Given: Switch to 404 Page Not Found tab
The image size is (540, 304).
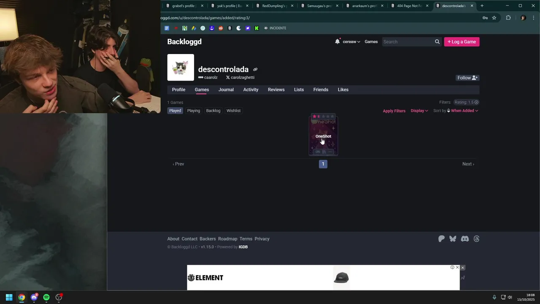Looking at the screenshot, I should (x=409, y=6).
